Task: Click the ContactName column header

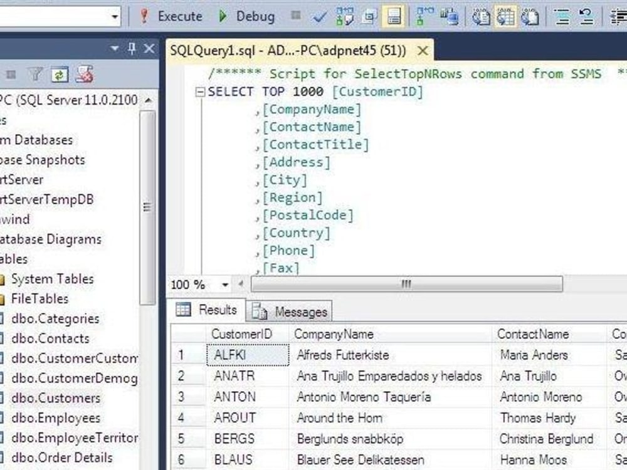Action: (549, 334)
